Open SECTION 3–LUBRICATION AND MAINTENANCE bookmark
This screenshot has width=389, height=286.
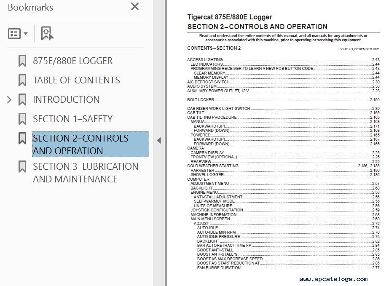click(x=86, y=173)
